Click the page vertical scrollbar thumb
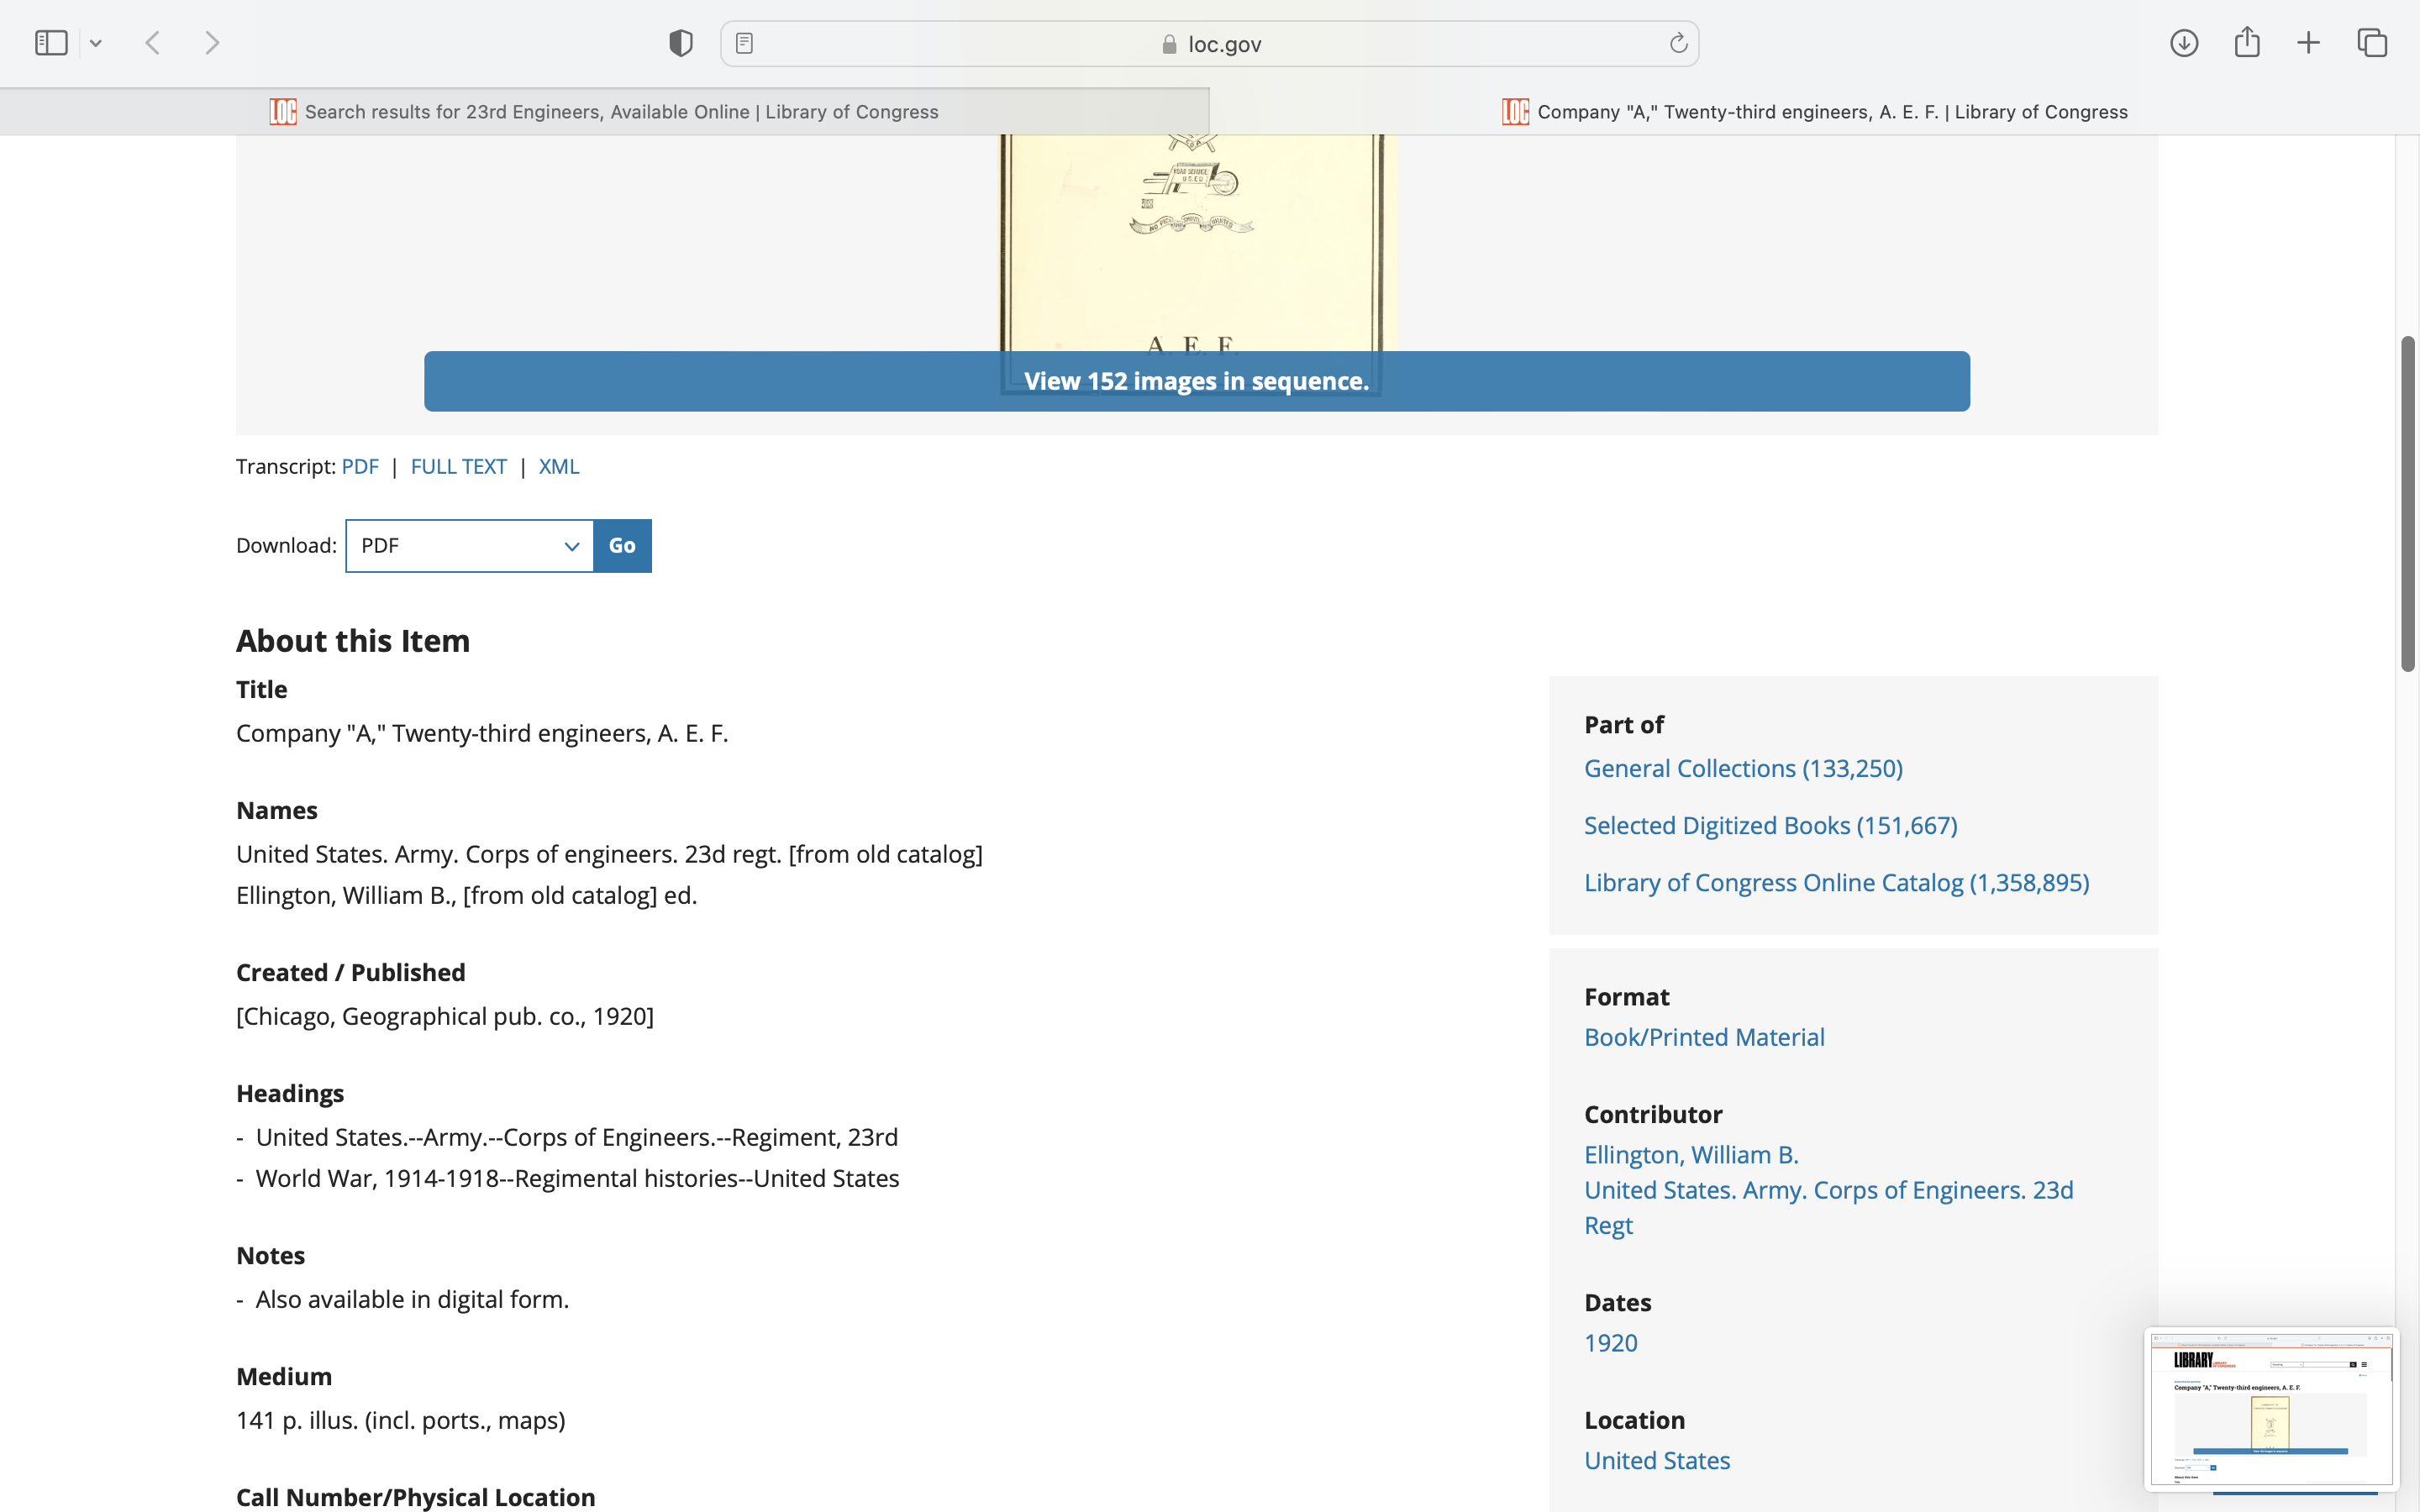The height and width of the screenshot is (1512, 2420). (x=2408, y=503)
